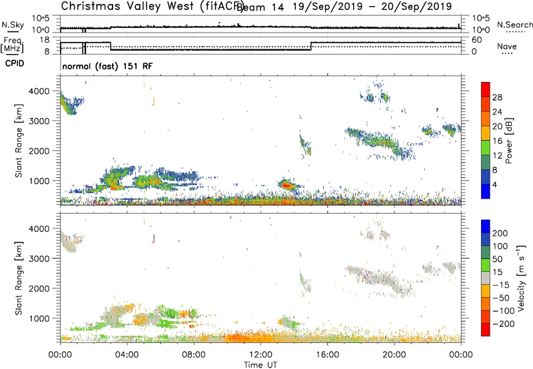Click the '18' frequency axis tick

pos(45,40)
